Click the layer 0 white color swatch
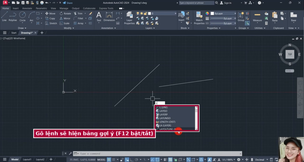304x162 pixels. [150, 14]
